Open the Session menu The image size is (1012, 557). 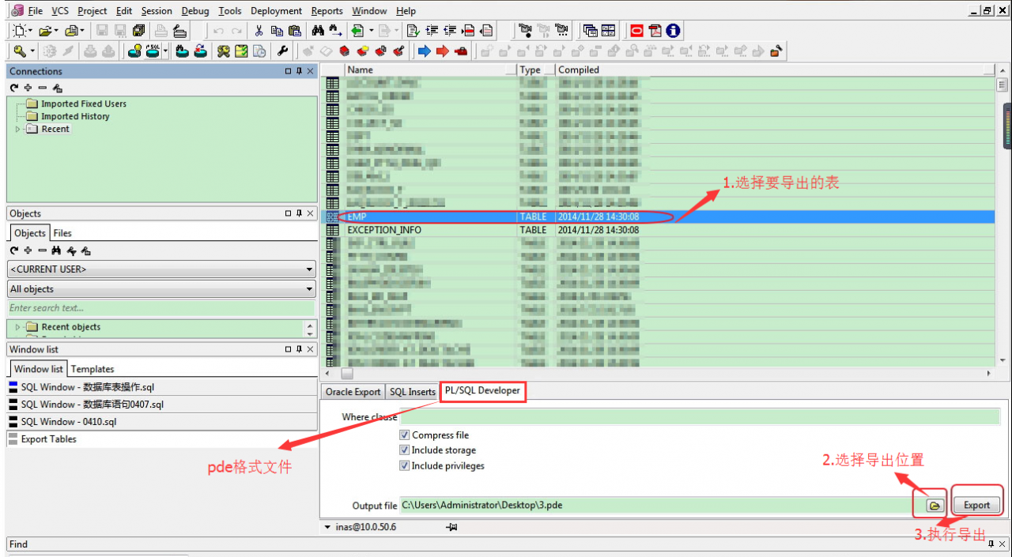point(157,11)
